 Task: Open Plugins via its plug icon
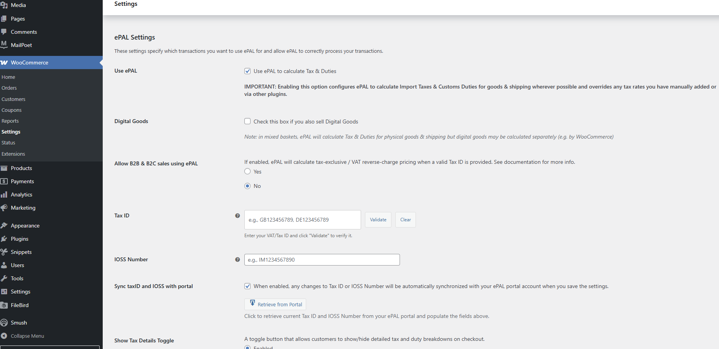4,239
